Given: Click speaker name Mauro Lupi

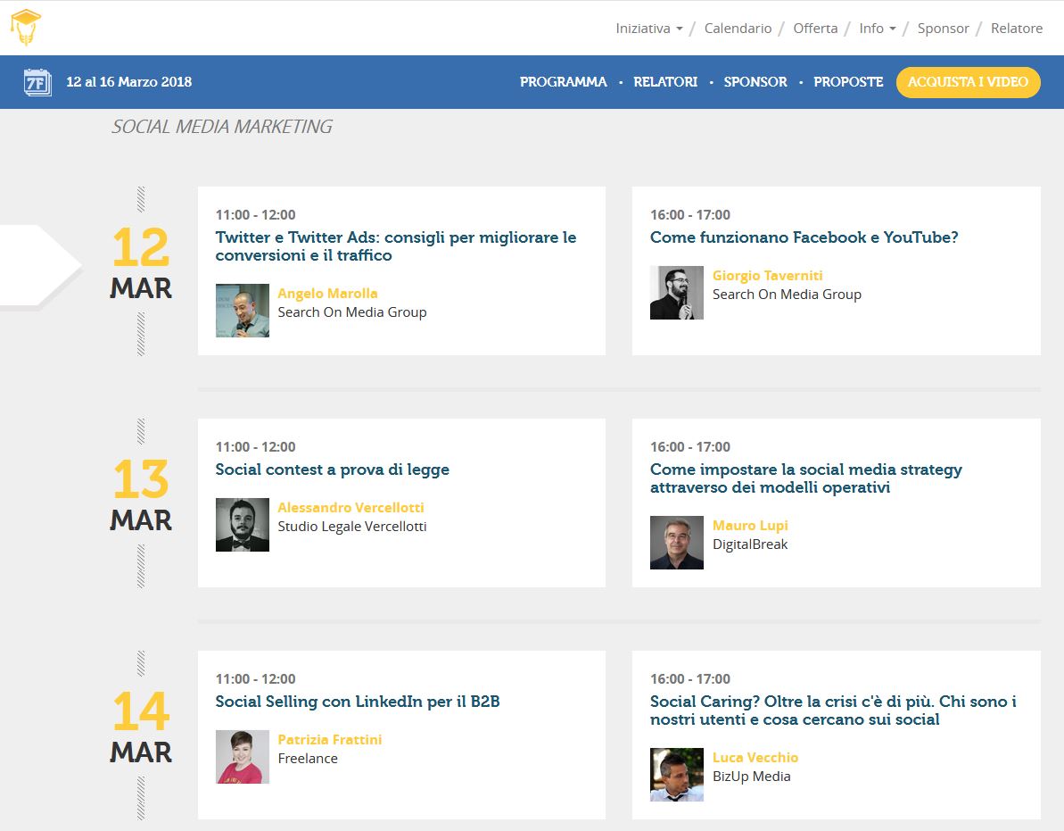Looking at the screenshot, I should [750, 526].
